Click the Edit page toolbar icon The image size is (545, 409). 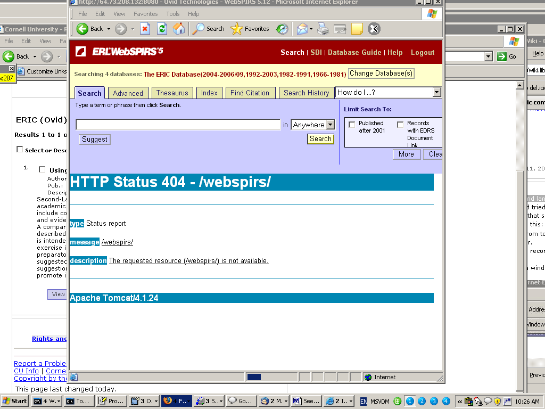pos(340,29)
